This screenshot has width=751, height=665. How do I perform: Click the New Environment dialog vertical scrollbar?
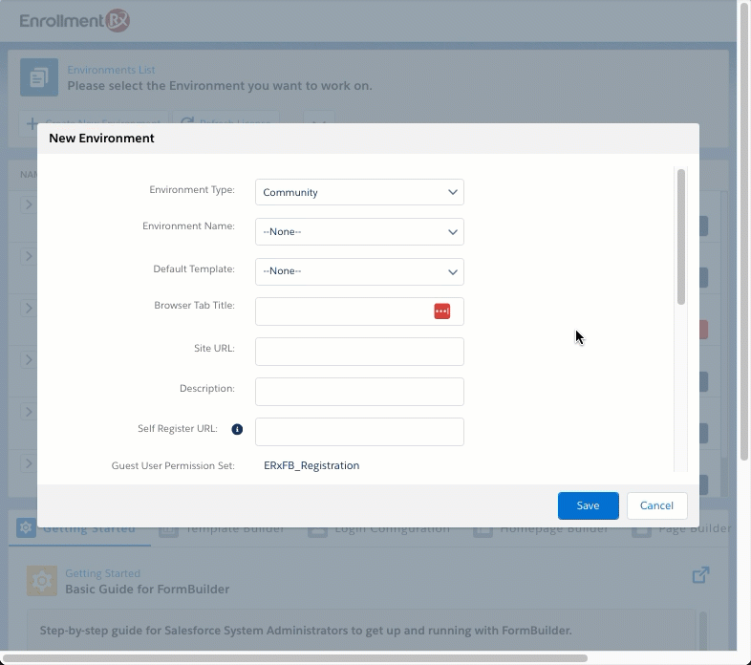[x=681, y=237]
